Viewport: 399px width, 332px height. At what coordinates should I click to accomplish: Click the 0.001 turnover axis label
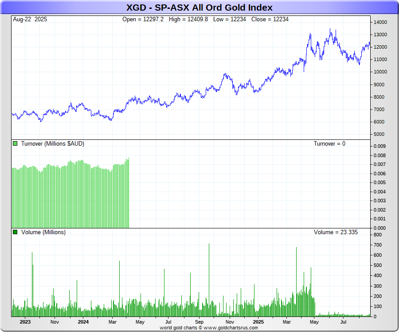[379, 219]
